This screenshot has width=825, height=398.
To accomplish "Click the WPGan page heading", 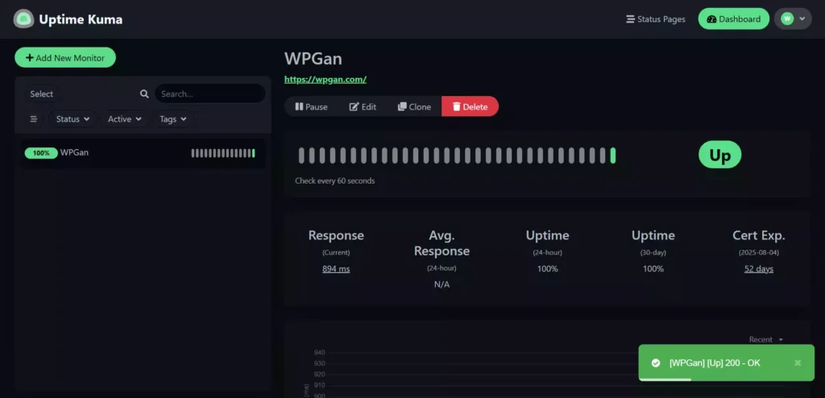I will pyautogui.click(x=313, y=59).
